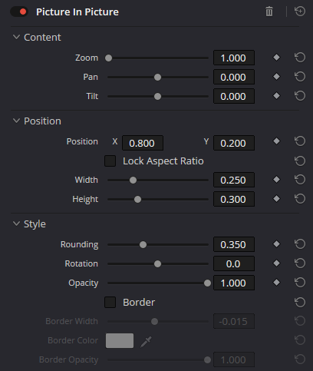Screen dimensions: 313x371
Task: Collapse the Content section
Action: (x=16, y=37)
